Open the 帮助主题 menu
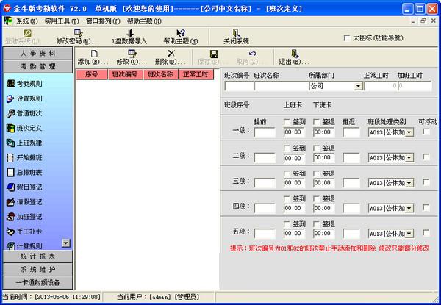This screenshot has height=305, width=441. (144, 21)
